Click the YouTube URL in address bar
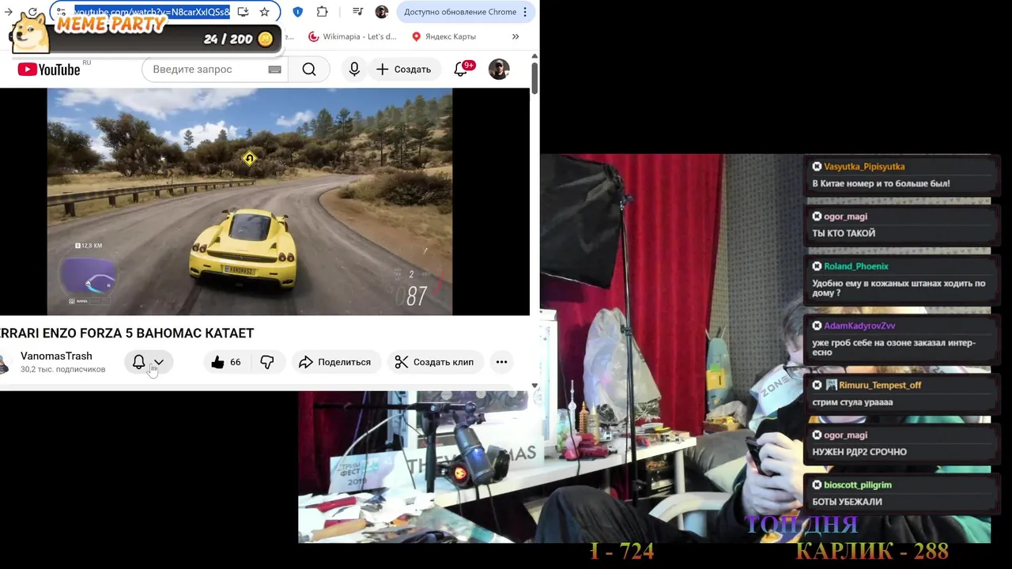Screen dimensions: 1012x569 [152, 12]
